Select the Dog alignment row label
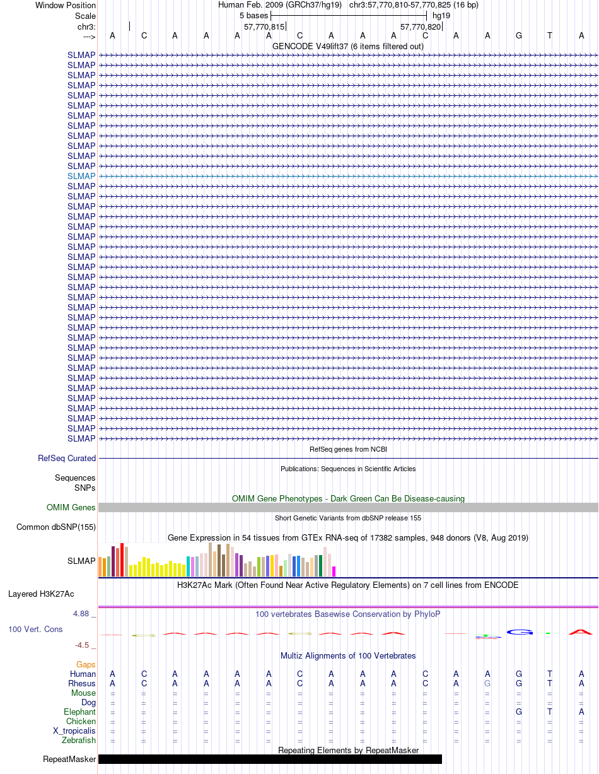Viewport: 599px width, 774px height. click(x=88, y=703)
